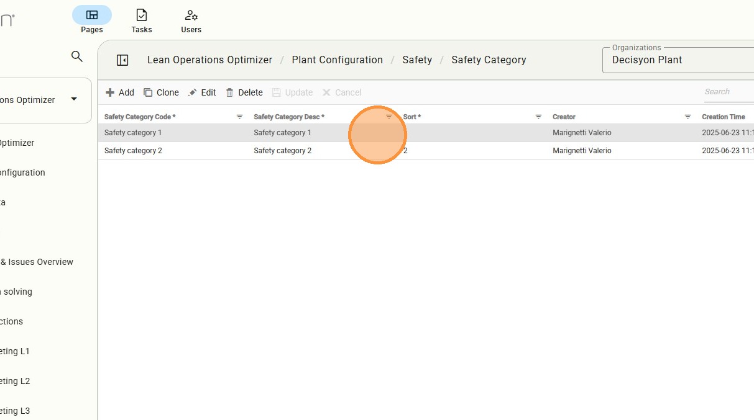Add a new safety category
This screenshot has height=420, width=754.
120,92
